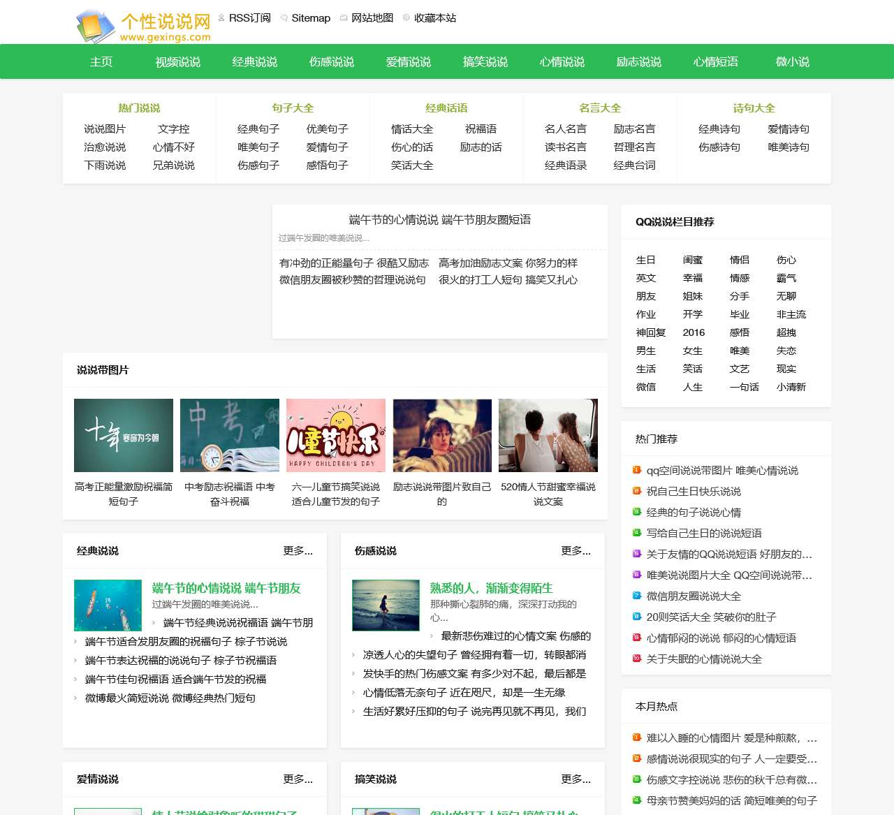The width and height of the screenshot is (894, 815).
Task: Open 心情说说 navigation item
Action: (x=562, y=61)
